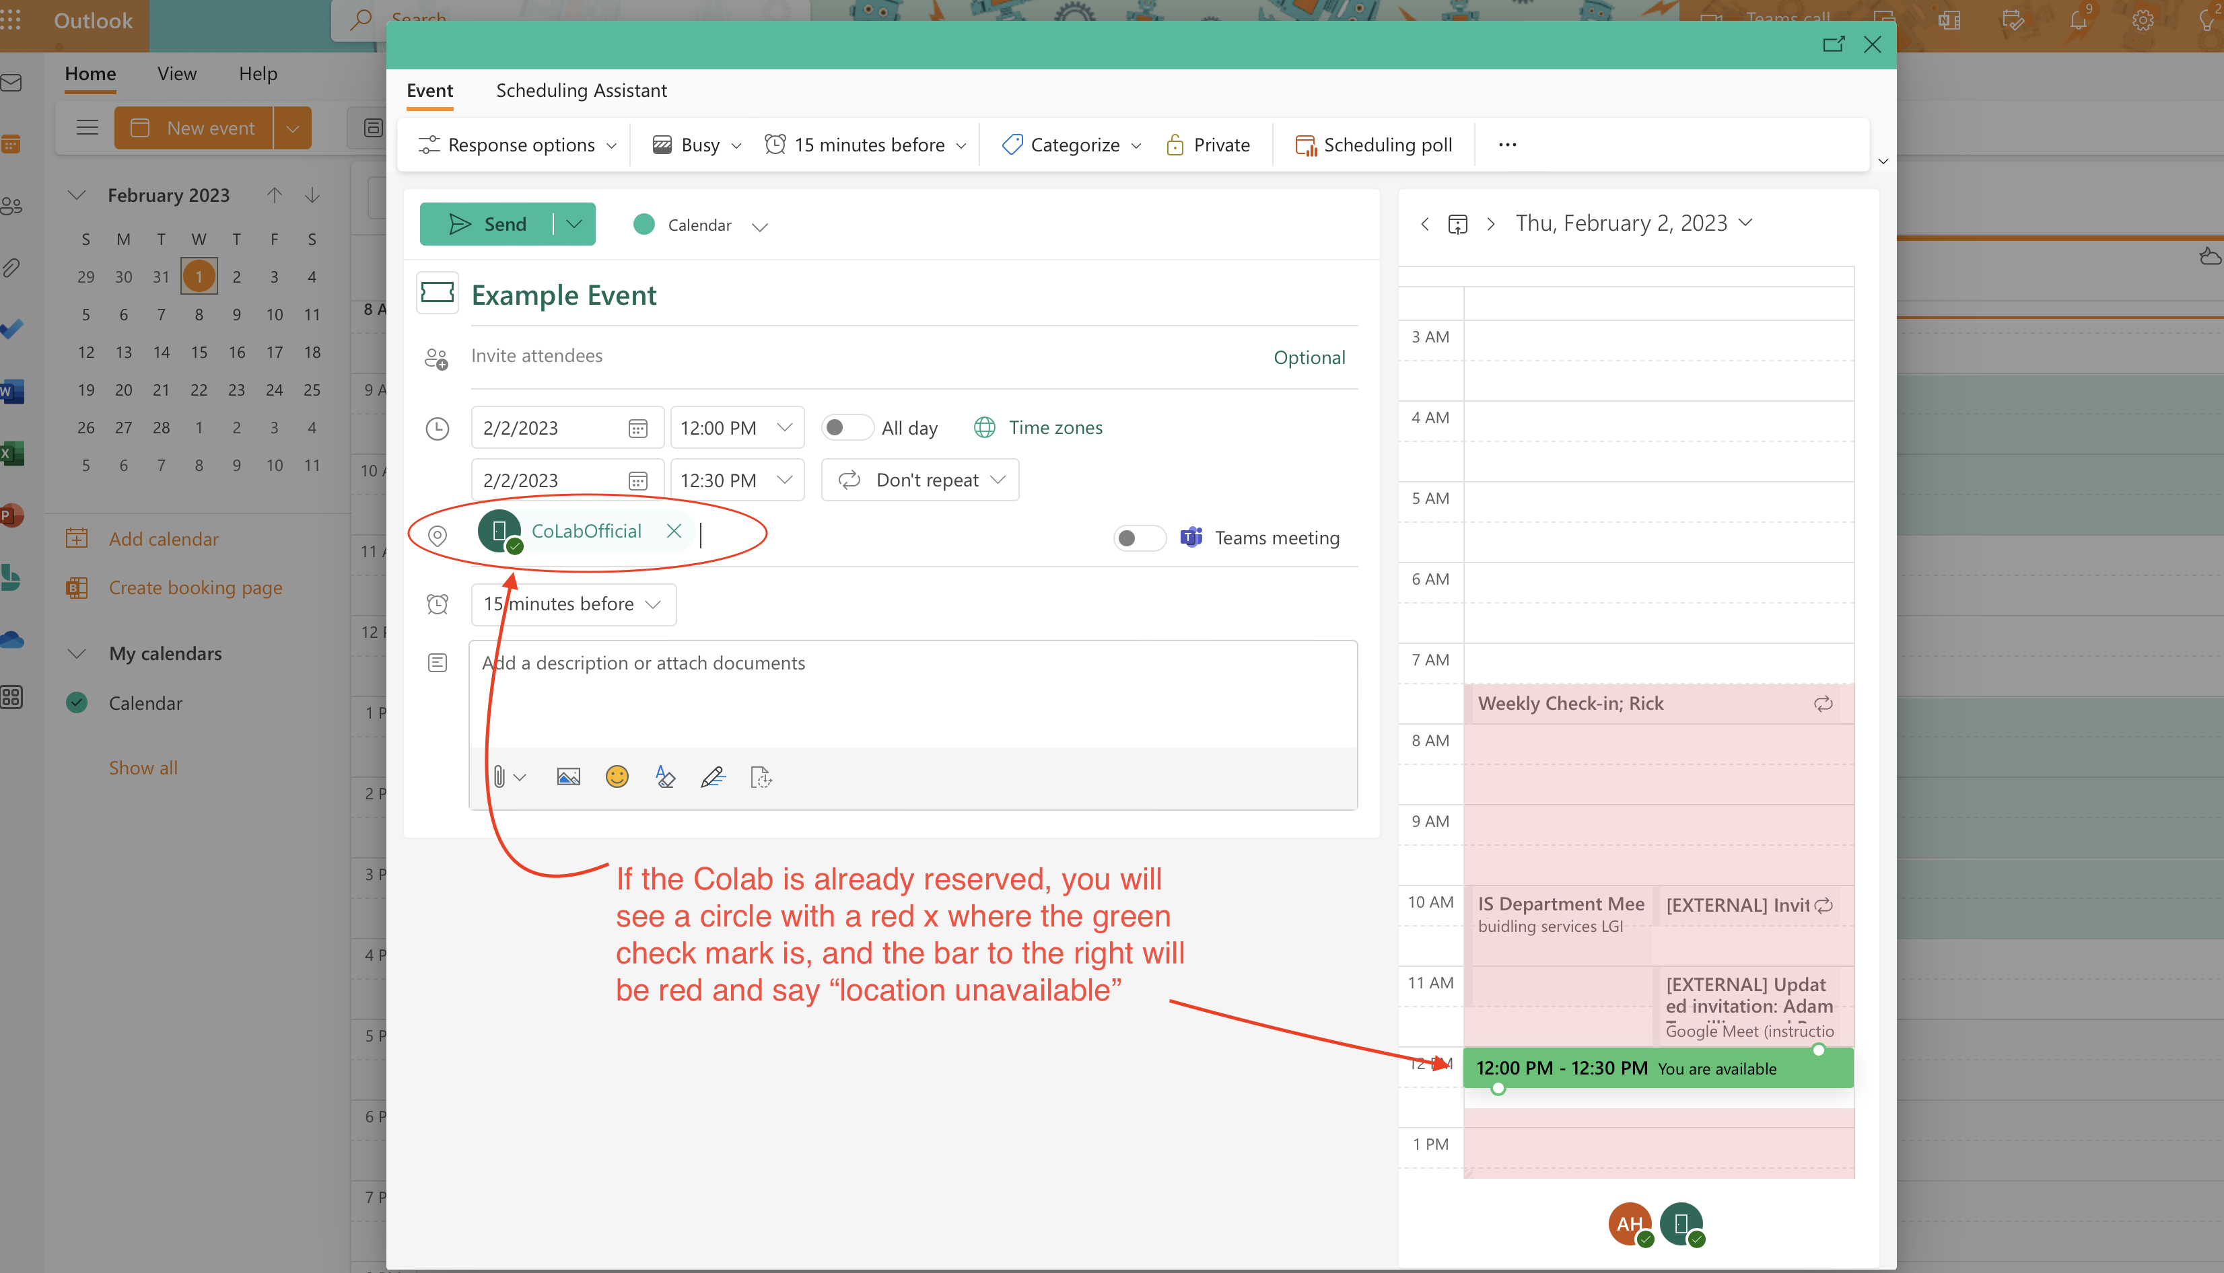
Task: Click the Send button
Action: 487,224
